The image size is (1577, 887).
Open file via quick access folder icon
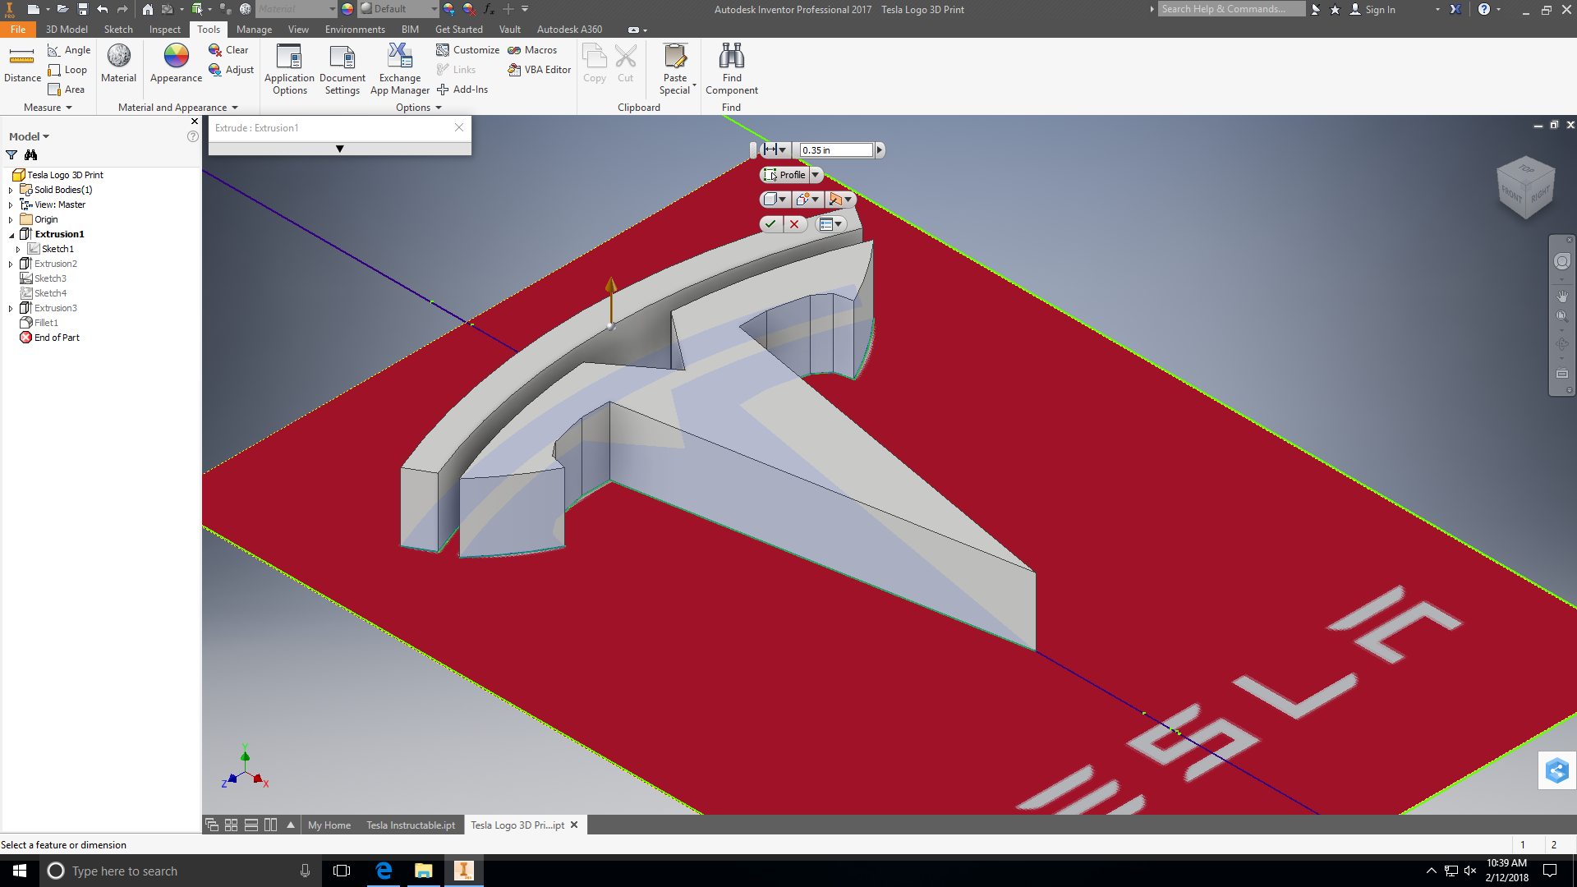(x=62, y=9)
